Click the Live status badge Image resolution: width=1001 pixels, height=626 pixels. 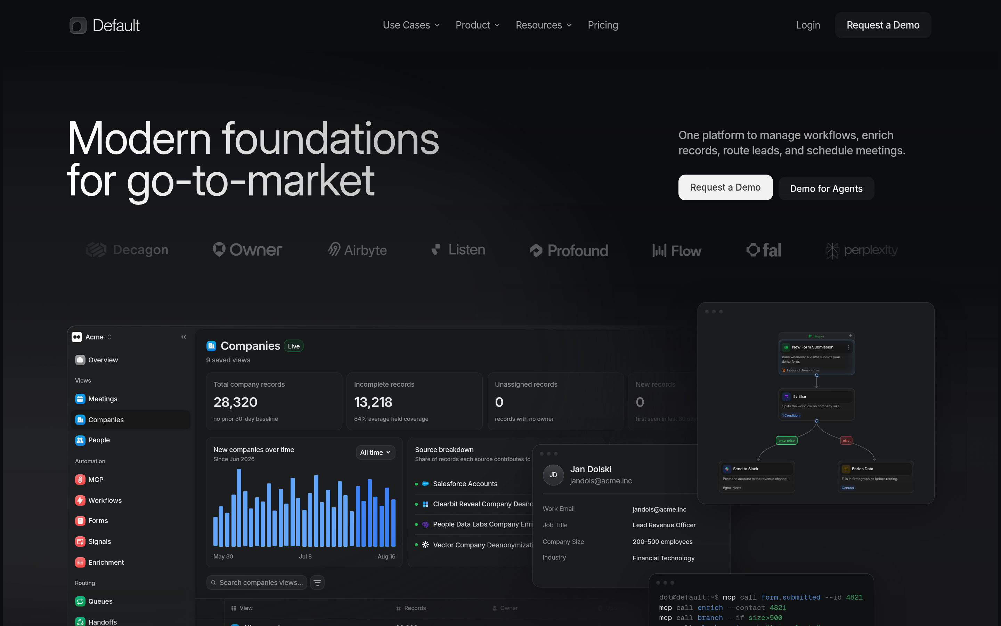tap(294, 346)
